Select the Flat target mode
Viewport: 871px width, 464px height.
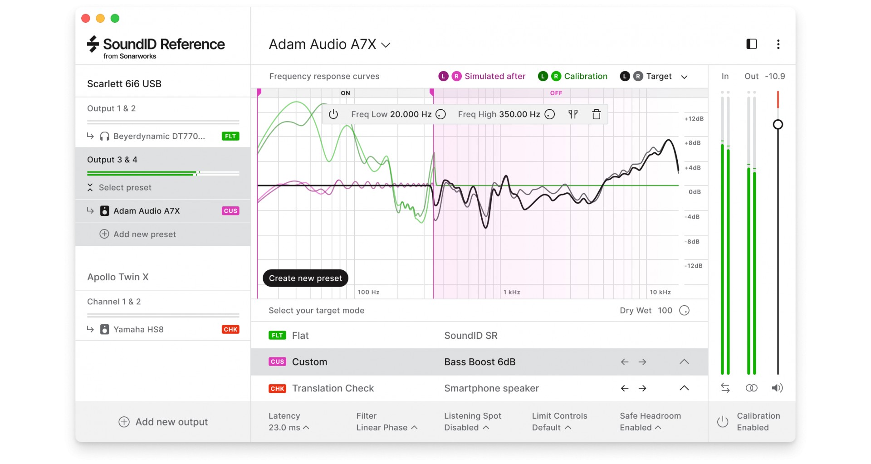click(300, 336)
